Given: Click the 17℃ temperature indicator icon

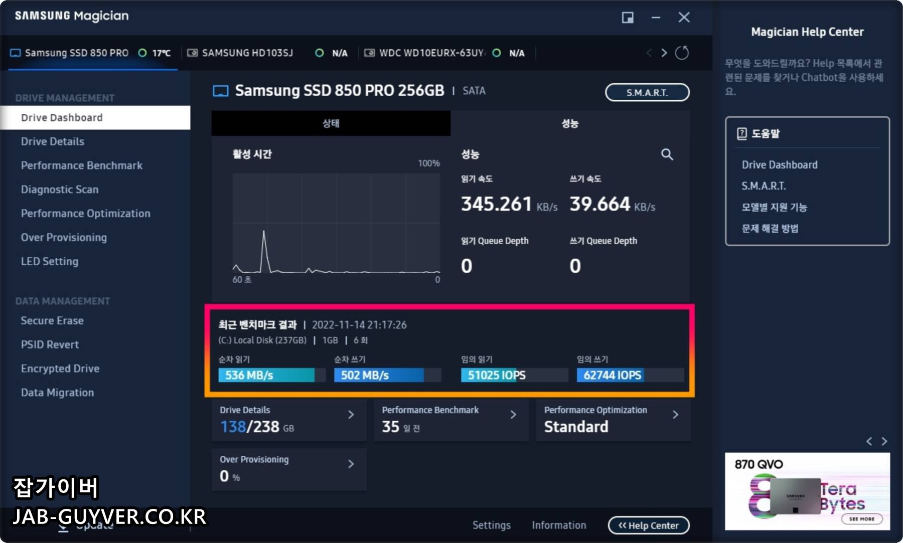Looking at the screenshot, I should (x=142, y=53).
